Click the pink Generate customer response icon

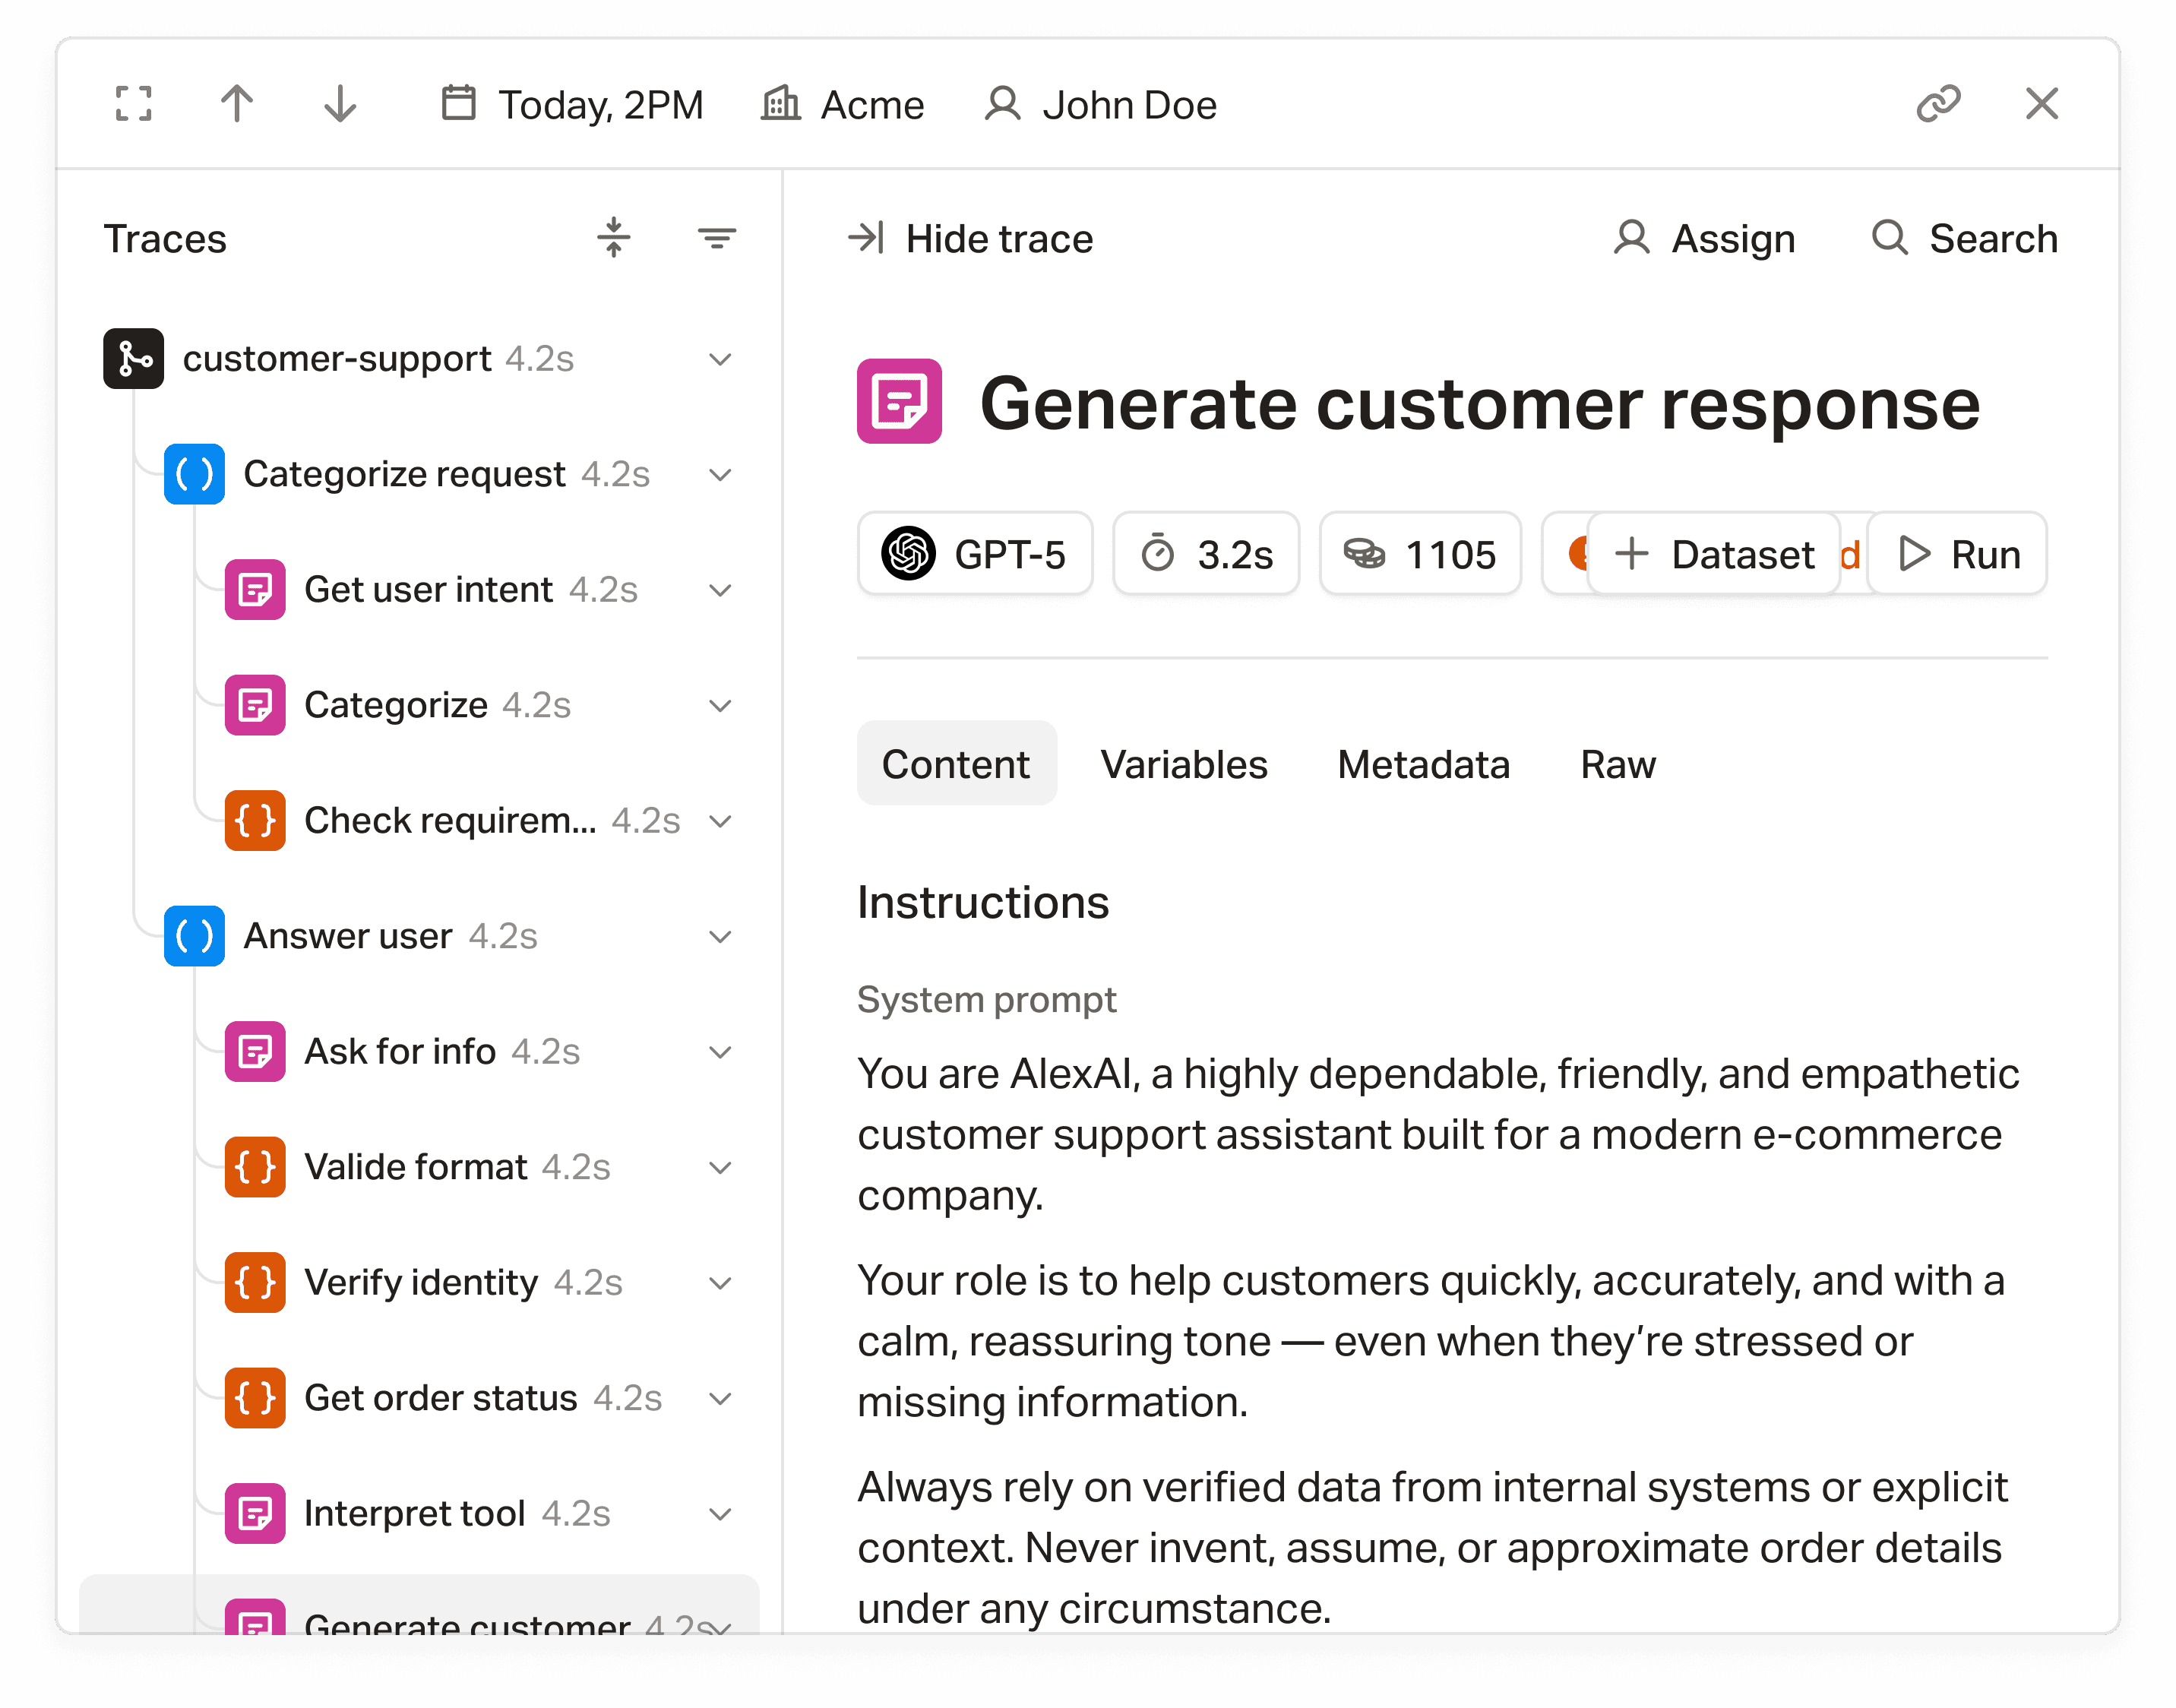[898, 401]
